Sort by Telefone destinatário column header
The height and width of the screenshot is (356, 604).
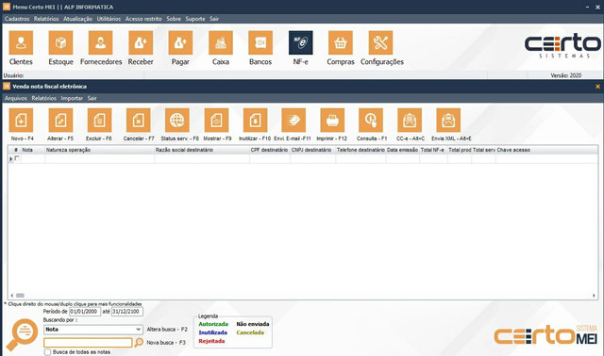(361, 150)
